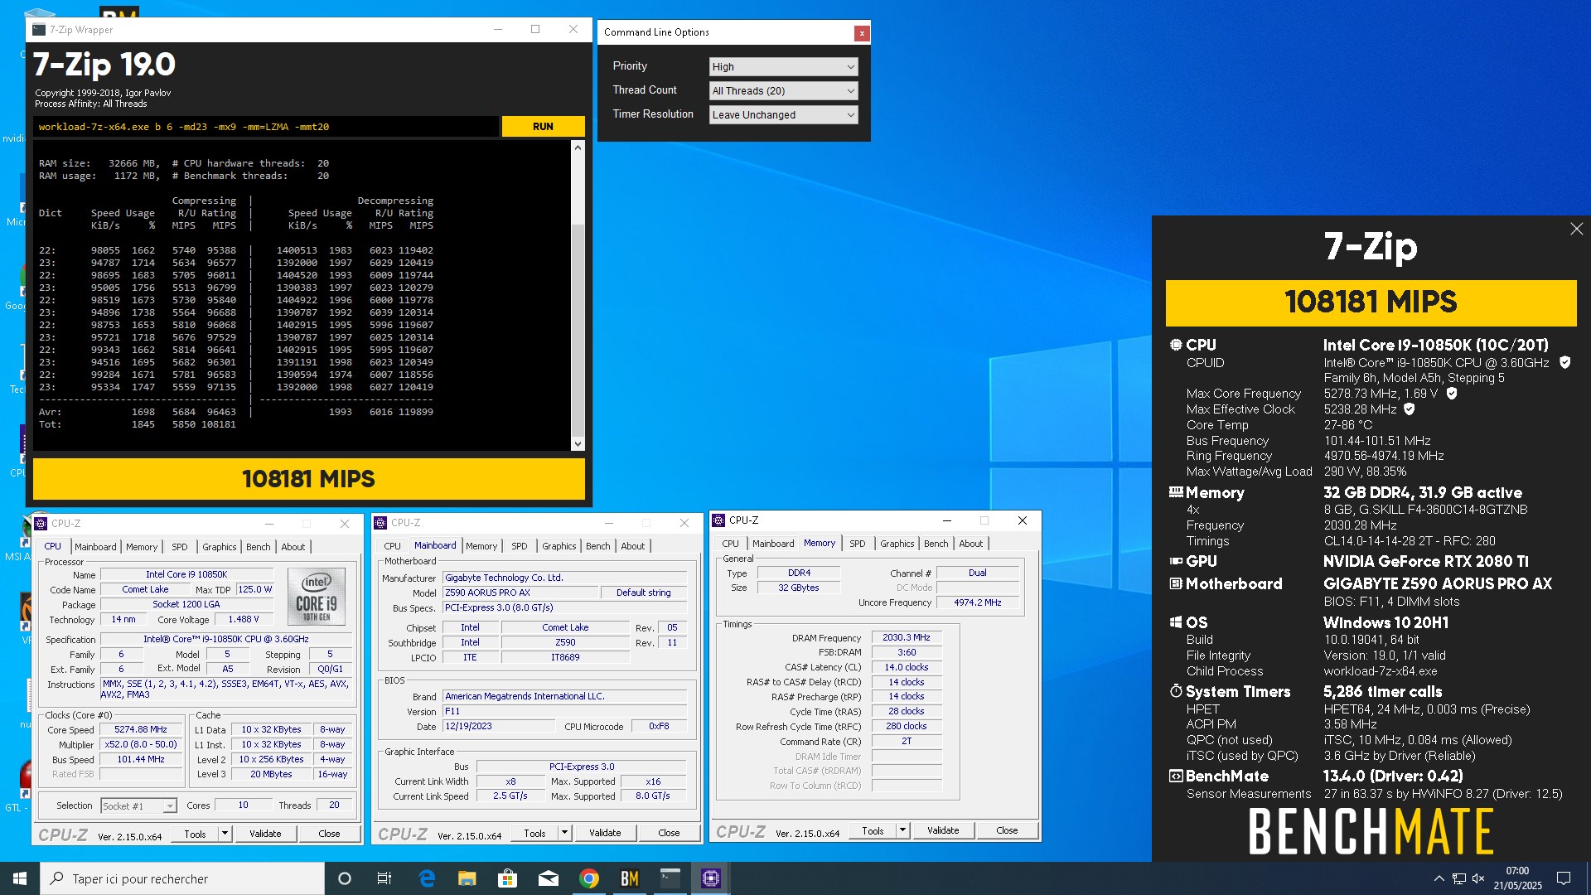
Task: Click the Max Core Frequency verified shield icon
Action: pos(1451,394)
